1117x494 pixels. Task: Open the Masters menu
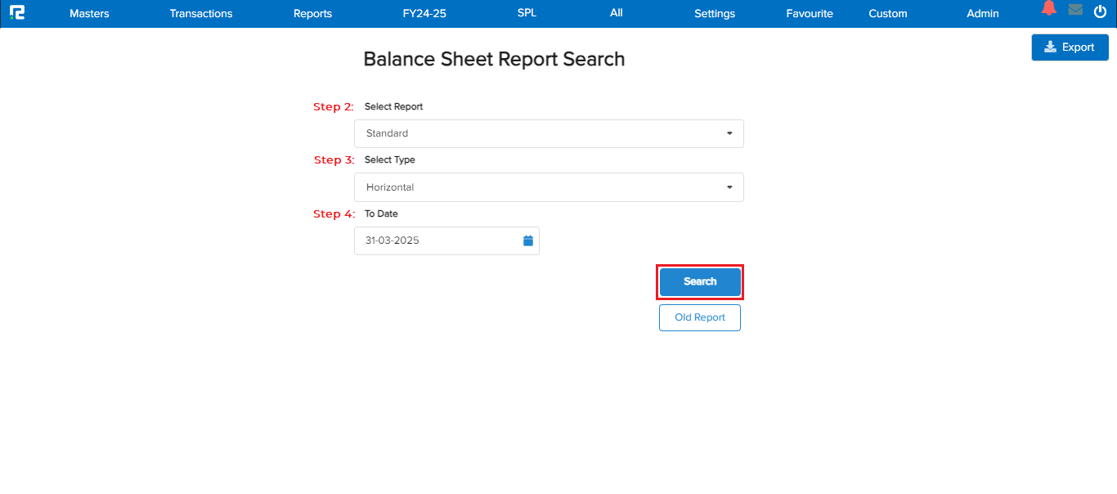[88, 13]
